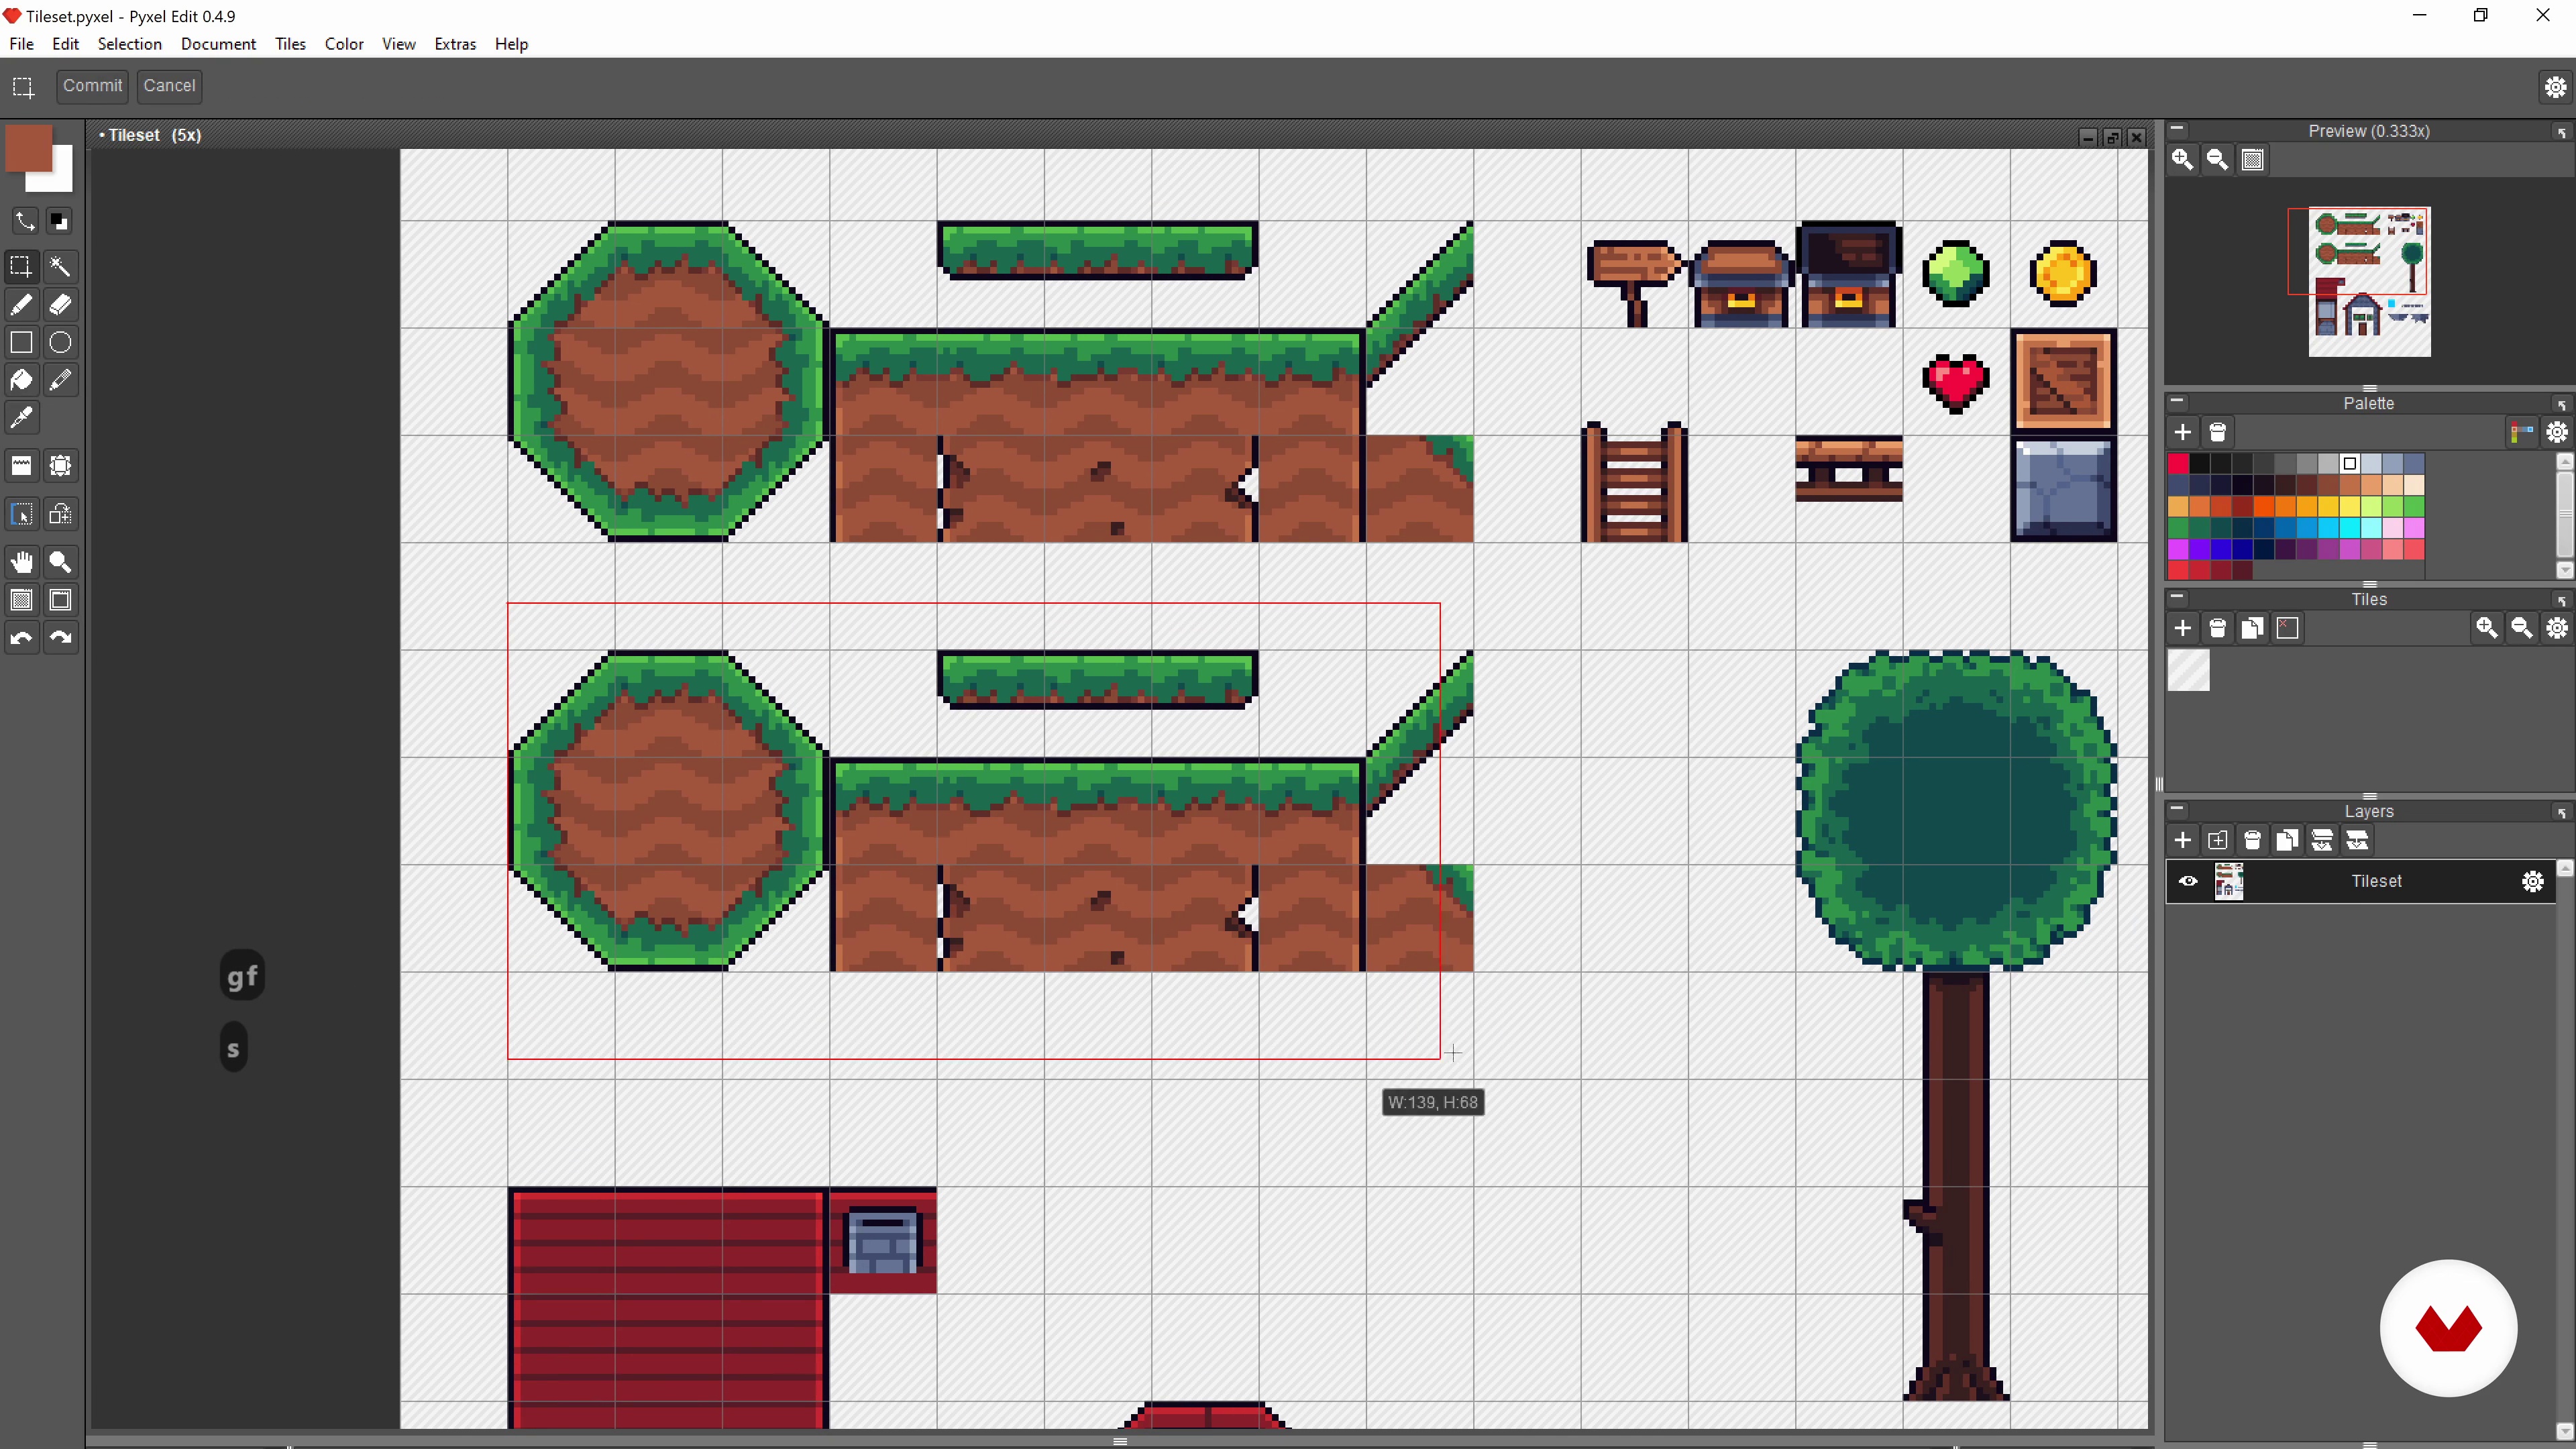2576x1449 pixels.
Task: Click the Undo arrow in toolbox
Action: [21, 638]
